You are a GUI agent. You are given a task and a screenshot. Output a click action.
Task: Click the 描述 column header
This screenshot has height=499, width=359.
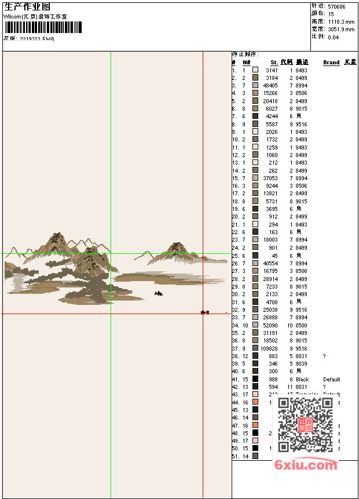pos(302,62)
